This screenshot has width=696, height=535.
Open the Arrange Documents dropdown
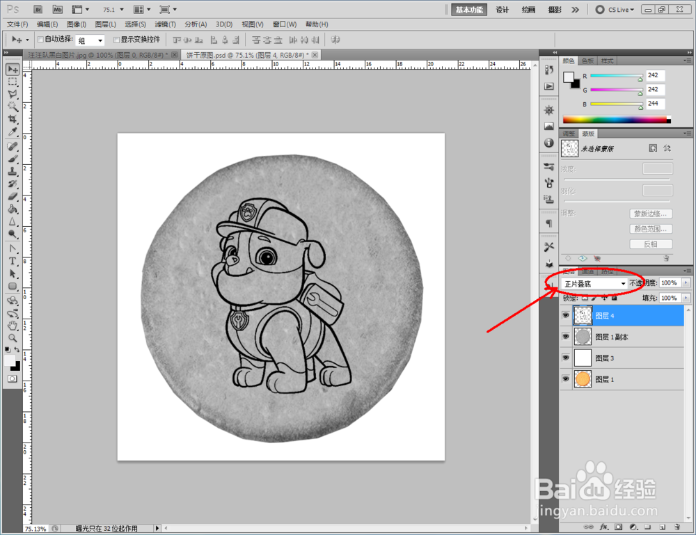coord(142,9)
